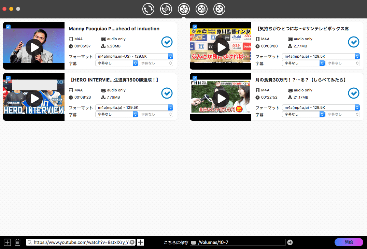Open the Converter tab with two arrows
The width and height of the screenshot is (367, 249).
point(148,9)
